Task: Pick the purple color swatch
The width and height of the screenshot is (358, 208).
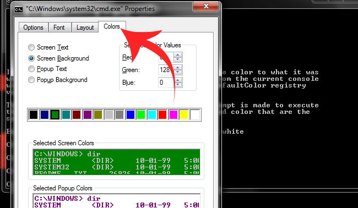Action: 88,114
